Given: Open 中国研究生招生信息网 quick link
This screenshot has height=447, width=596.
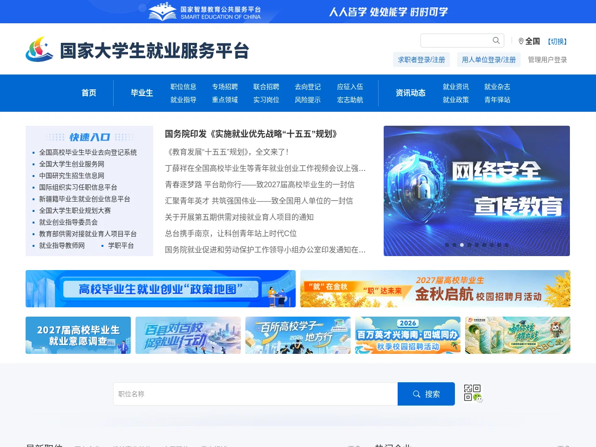Looking at the screenshot, I should (x=72, y=176).
